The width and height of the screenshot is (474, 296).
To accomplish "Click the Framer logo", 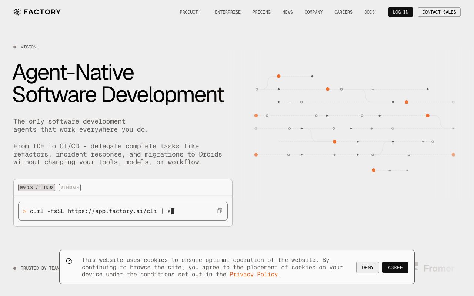I will coord(439,268).
